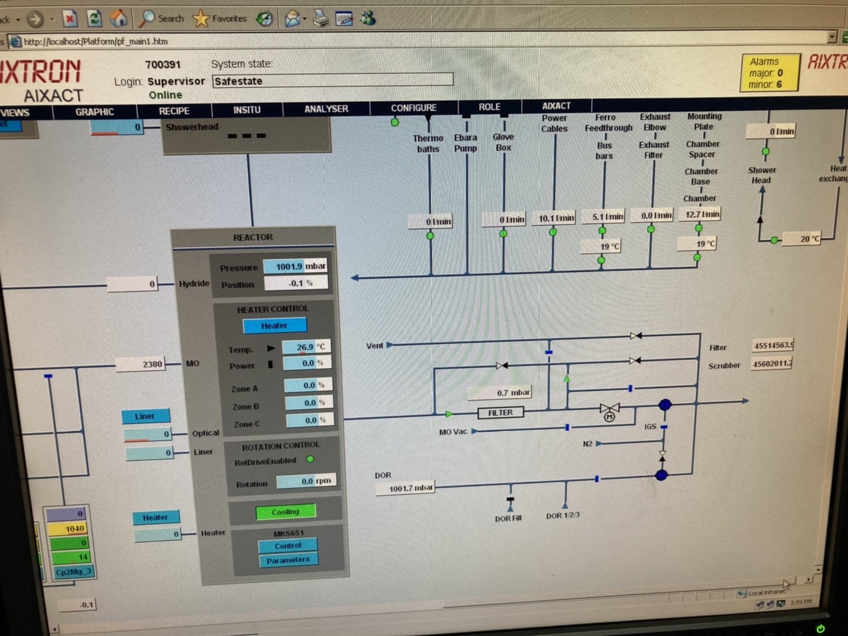The height and width of the screenshot is (636, 848).
Task: Click the blue valve marker on MO Vac line
Action: click(567, 428)
